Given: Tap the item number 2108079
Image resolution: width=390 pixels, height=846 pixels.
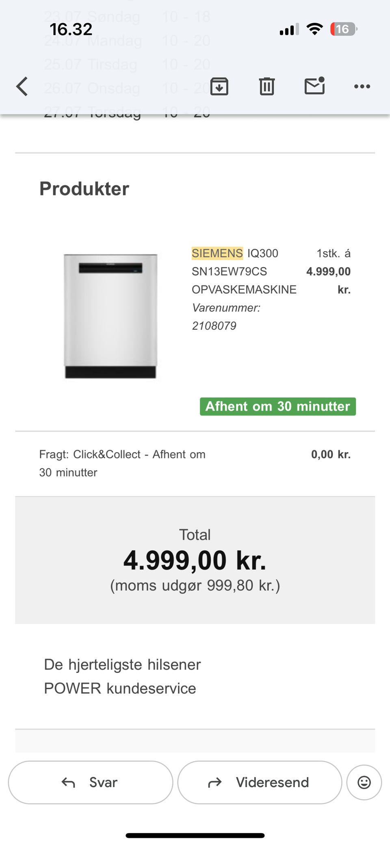Looking at the screenshot, I should click(214, 326).
